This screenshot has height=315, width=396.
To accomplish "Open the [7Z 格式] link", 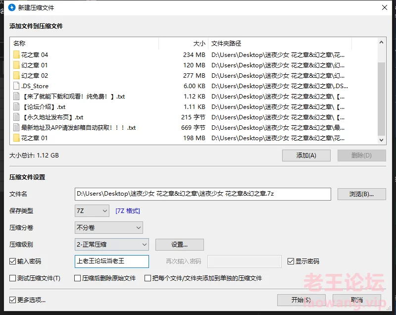I will click(128, 210).
